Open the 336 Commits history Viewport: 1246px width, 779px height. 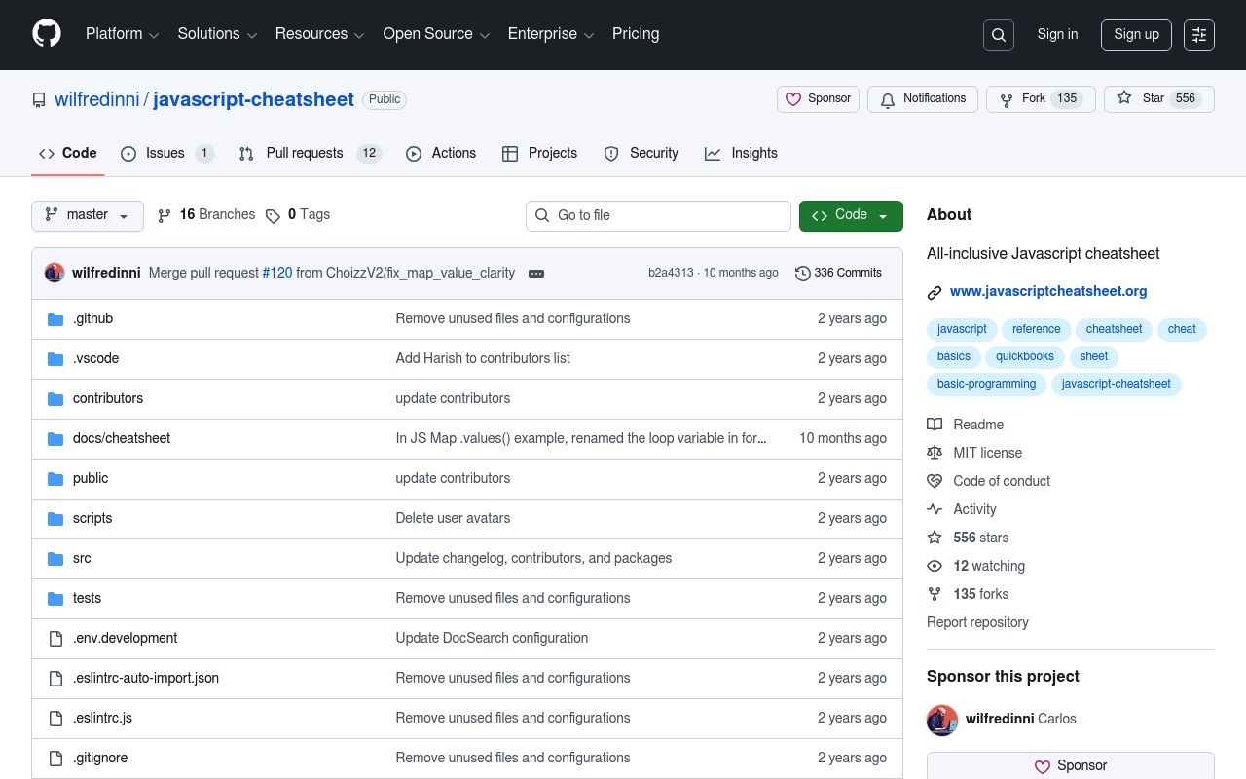click(838, 273)
